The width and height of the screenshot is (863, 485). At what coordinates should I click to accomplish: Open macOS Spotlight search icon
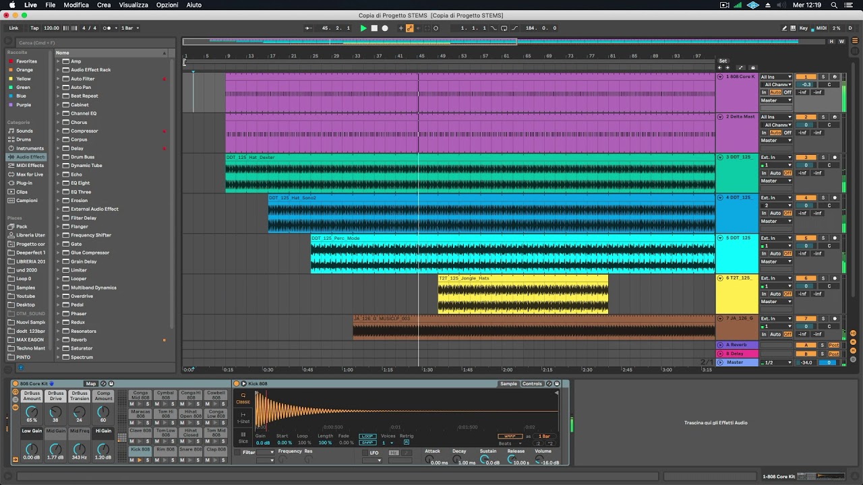coord(834,5)
